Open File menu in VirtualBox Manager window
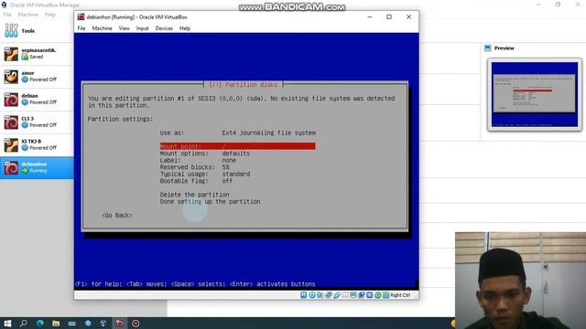Screen dimensions: 586x329 (7, 15)
